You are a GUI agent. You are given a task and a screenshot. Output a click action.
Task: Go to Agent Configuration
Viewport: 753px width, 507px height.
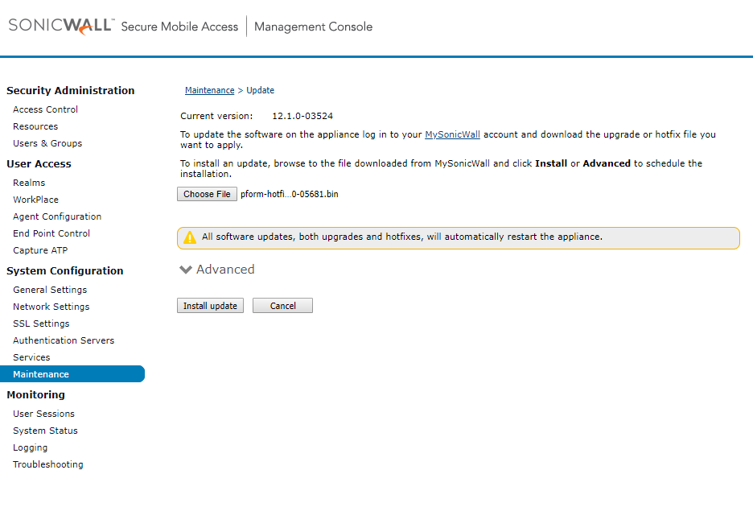57,216
